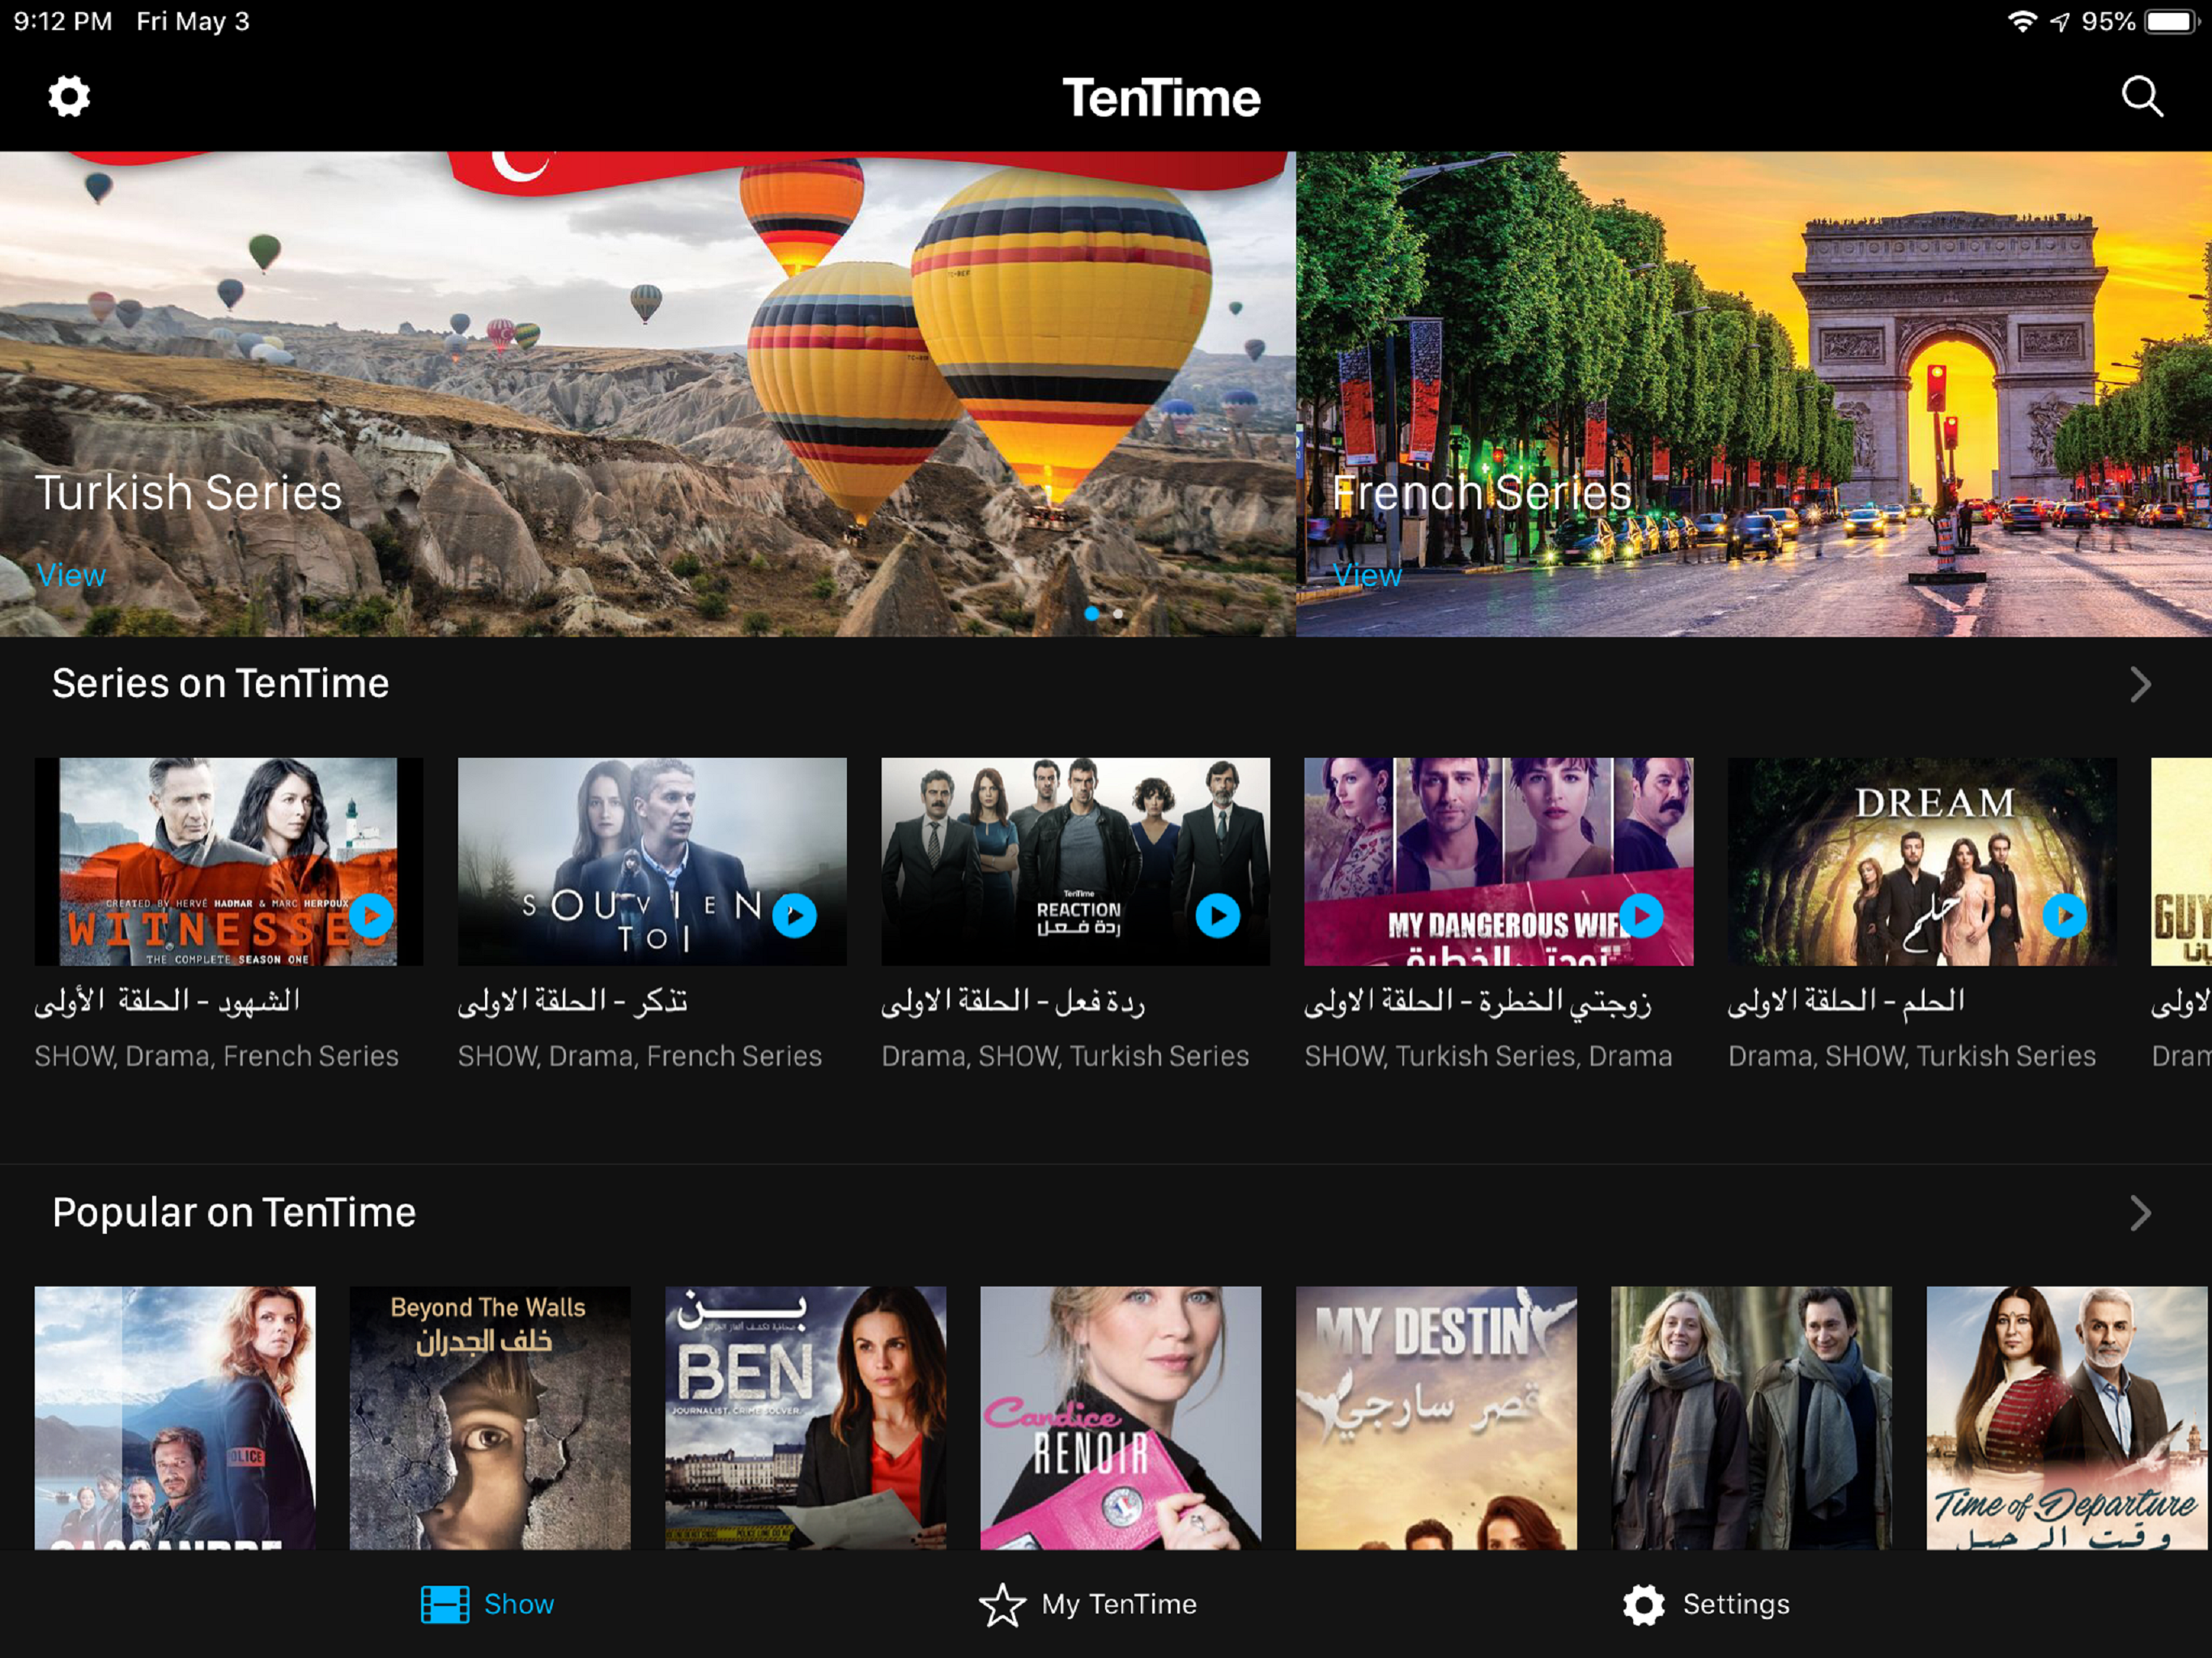Play the Witnesses episode via play icon
Screen dimensions: 2212x1658
(x=372, y=914)
